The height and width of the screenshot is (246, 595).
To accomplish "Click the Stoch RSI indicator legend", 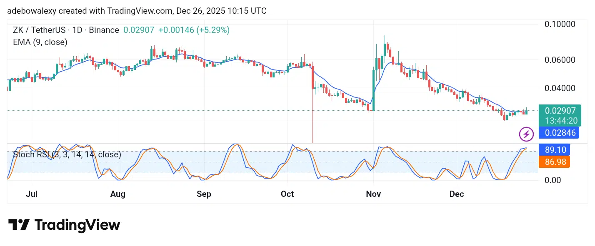I will click(x=67, y=154).
